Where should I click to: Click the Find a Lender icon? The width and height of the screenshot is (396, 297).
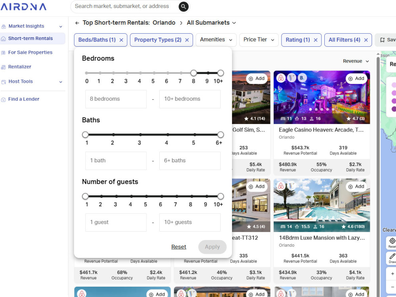4,99
